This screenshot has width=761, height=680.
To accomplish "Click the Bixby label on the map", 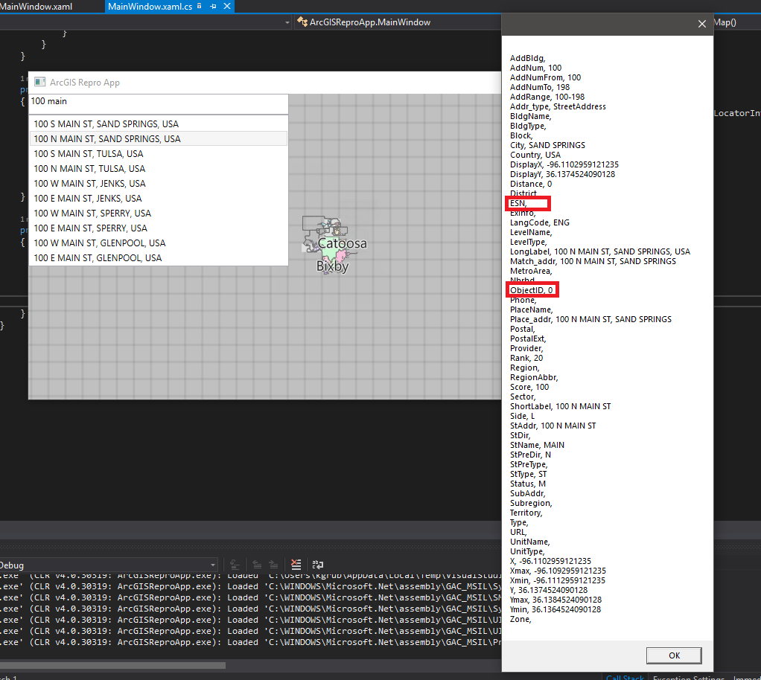I will pos(332,266).
